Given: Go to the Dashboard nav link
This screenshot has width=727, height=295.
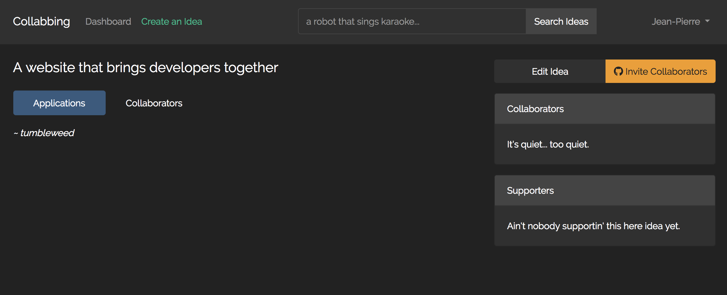Looking at the screenshot, I should coord(108,22).
